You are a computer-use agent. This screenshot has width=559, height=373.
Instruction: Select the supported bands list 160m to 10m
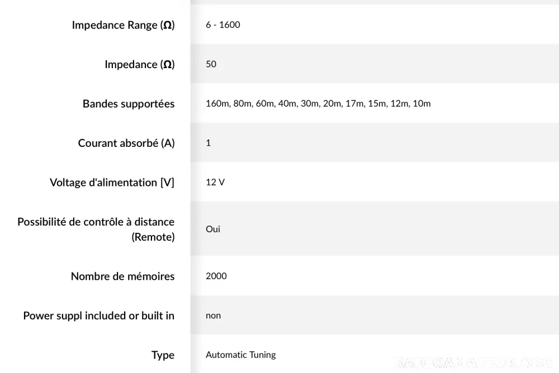click(x=318, y=103)
